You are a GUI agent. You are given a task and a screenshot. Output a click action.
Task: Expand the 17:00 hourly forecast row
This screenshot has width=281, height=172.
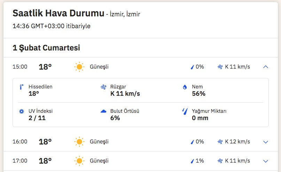[266, 161]
